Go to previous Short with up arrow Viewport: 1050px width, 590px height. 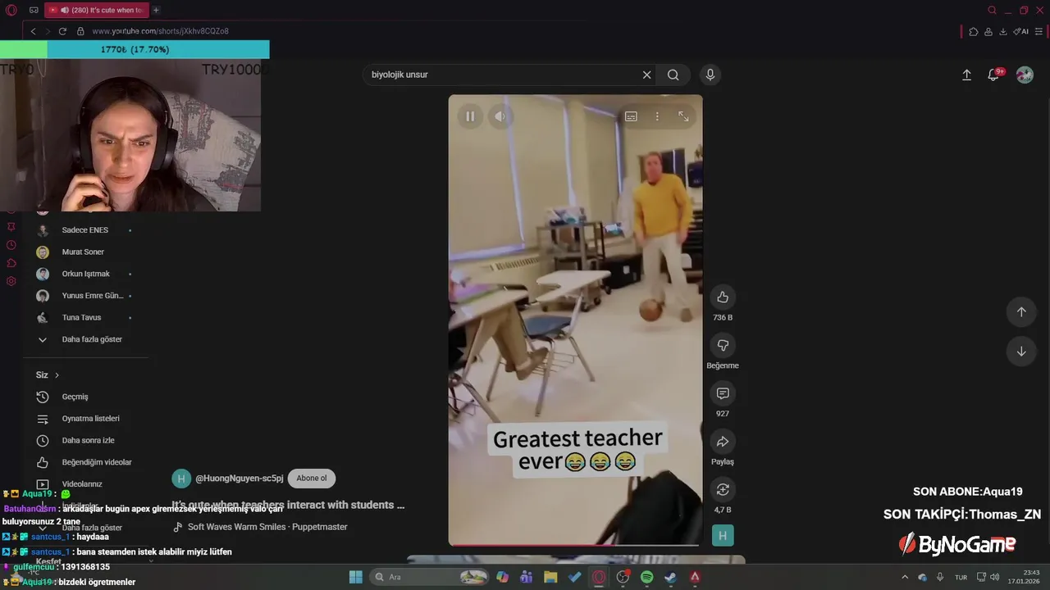(x=1021, y=311)
